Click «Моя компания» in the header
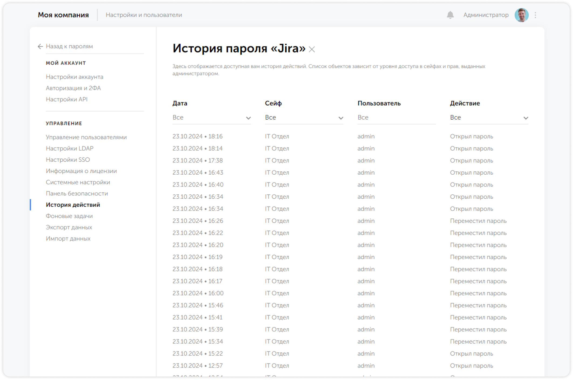 click(63, 15)
